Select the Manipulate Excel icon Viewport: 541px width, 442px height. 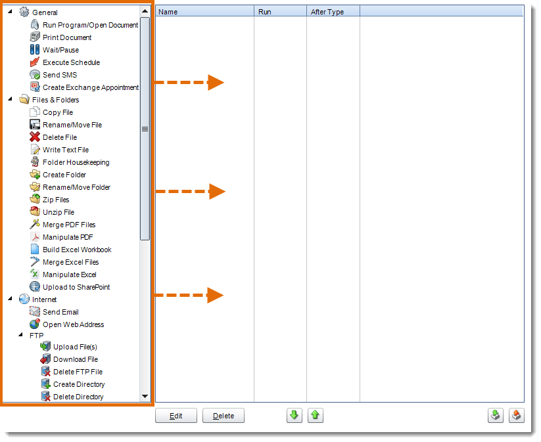35,274
